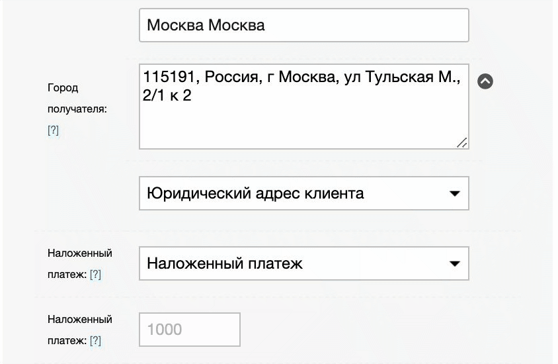Open [?] help beside the dropdown's "Наложенный платеж" label
The width and height of the screenshot is (558, 364).
click(x=95, y=274)
